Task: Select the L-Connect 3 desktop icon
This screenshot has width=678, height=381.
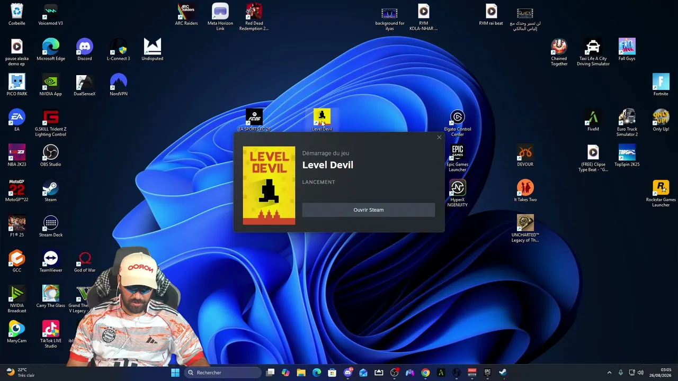Action: coord(119,50)
